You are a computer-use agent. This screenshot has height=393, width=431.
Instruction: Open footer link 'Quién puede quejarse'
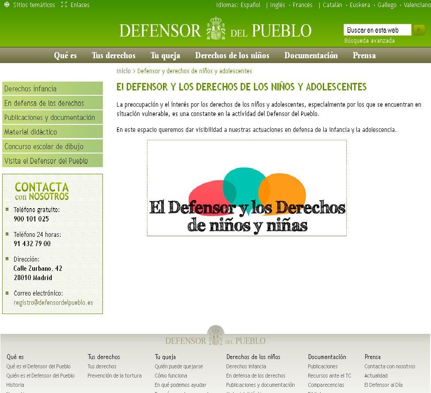179,367
